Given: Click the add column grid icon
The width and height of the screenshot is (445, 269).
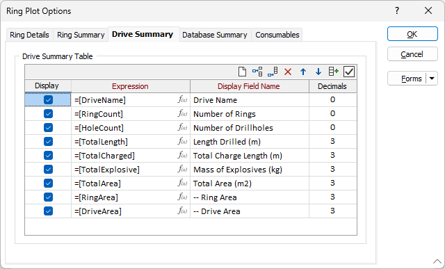Looking at the screenshot, I should pyautogui.click(x=334, y=72).
